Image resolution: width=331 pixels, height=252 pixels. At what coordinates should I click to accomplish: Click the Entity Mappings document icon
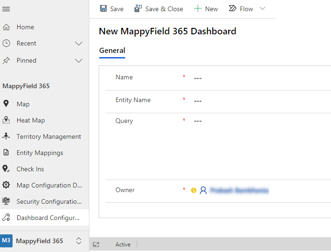coord(6,152)
